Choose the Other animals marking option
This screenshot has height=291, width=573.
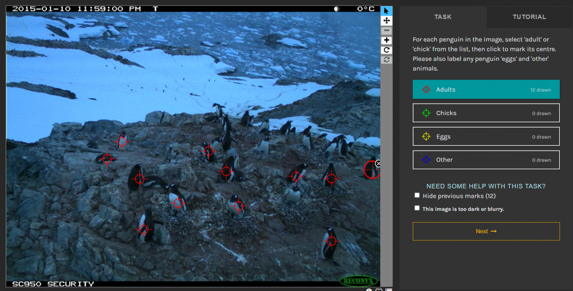click(486, 160)
